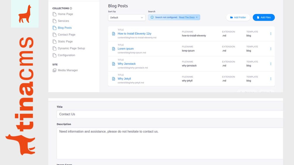Click the Title field containing Contact Us
The width and height of the screenshot is (294, 165).
tap(170, 114)
